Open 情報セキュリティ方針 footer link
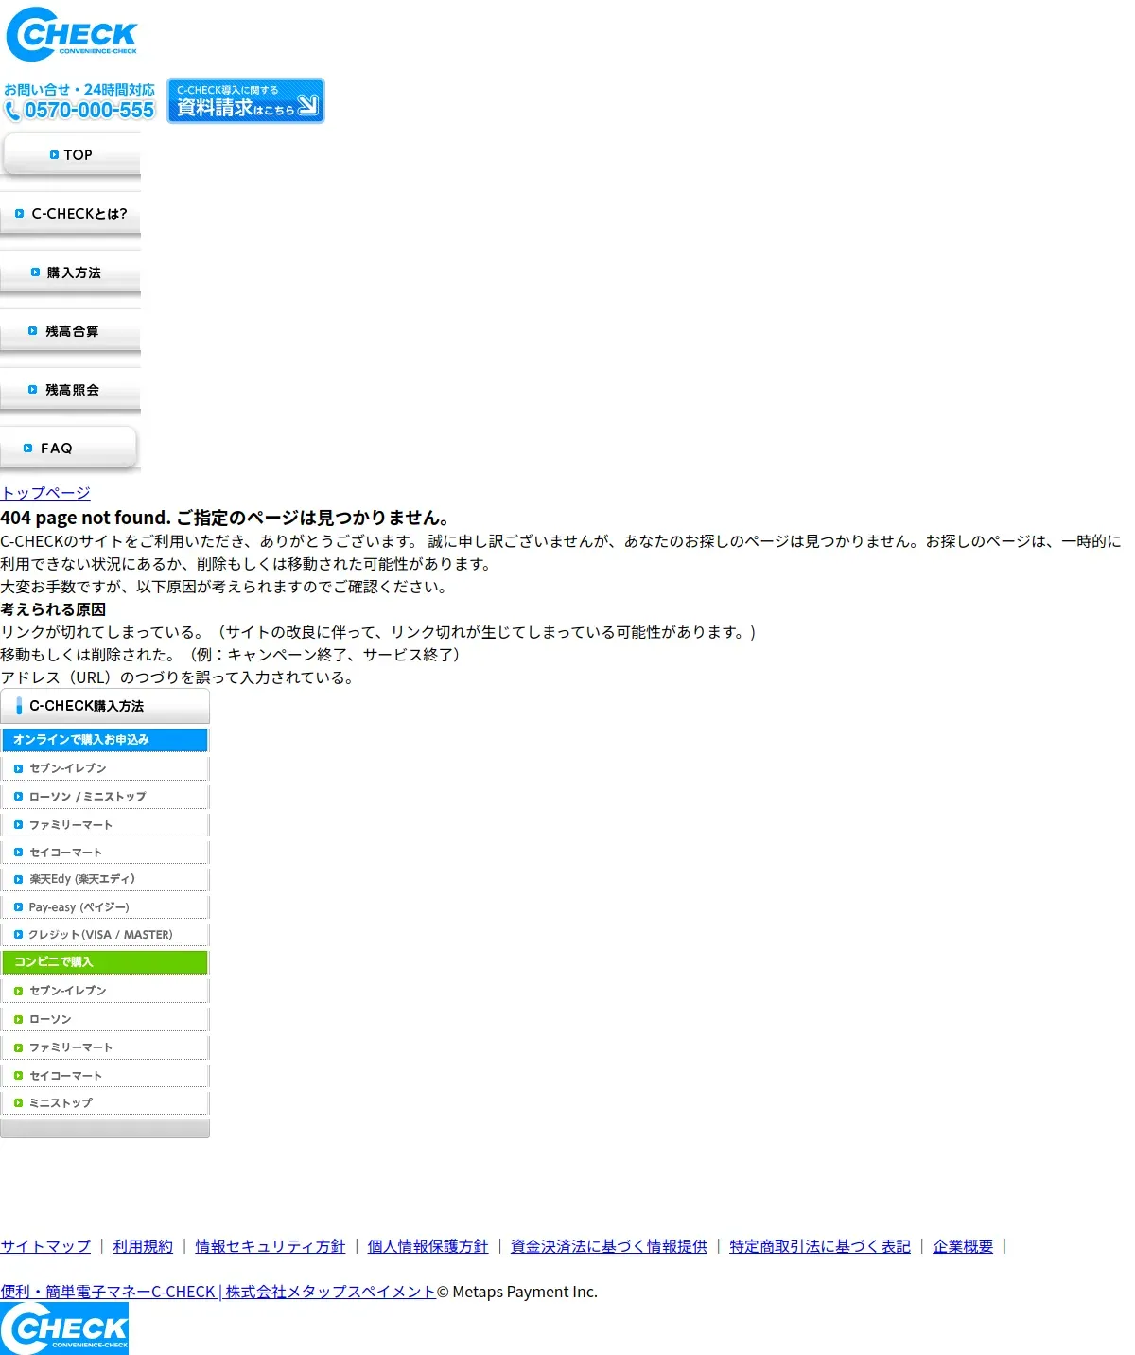 point(271,1246)
